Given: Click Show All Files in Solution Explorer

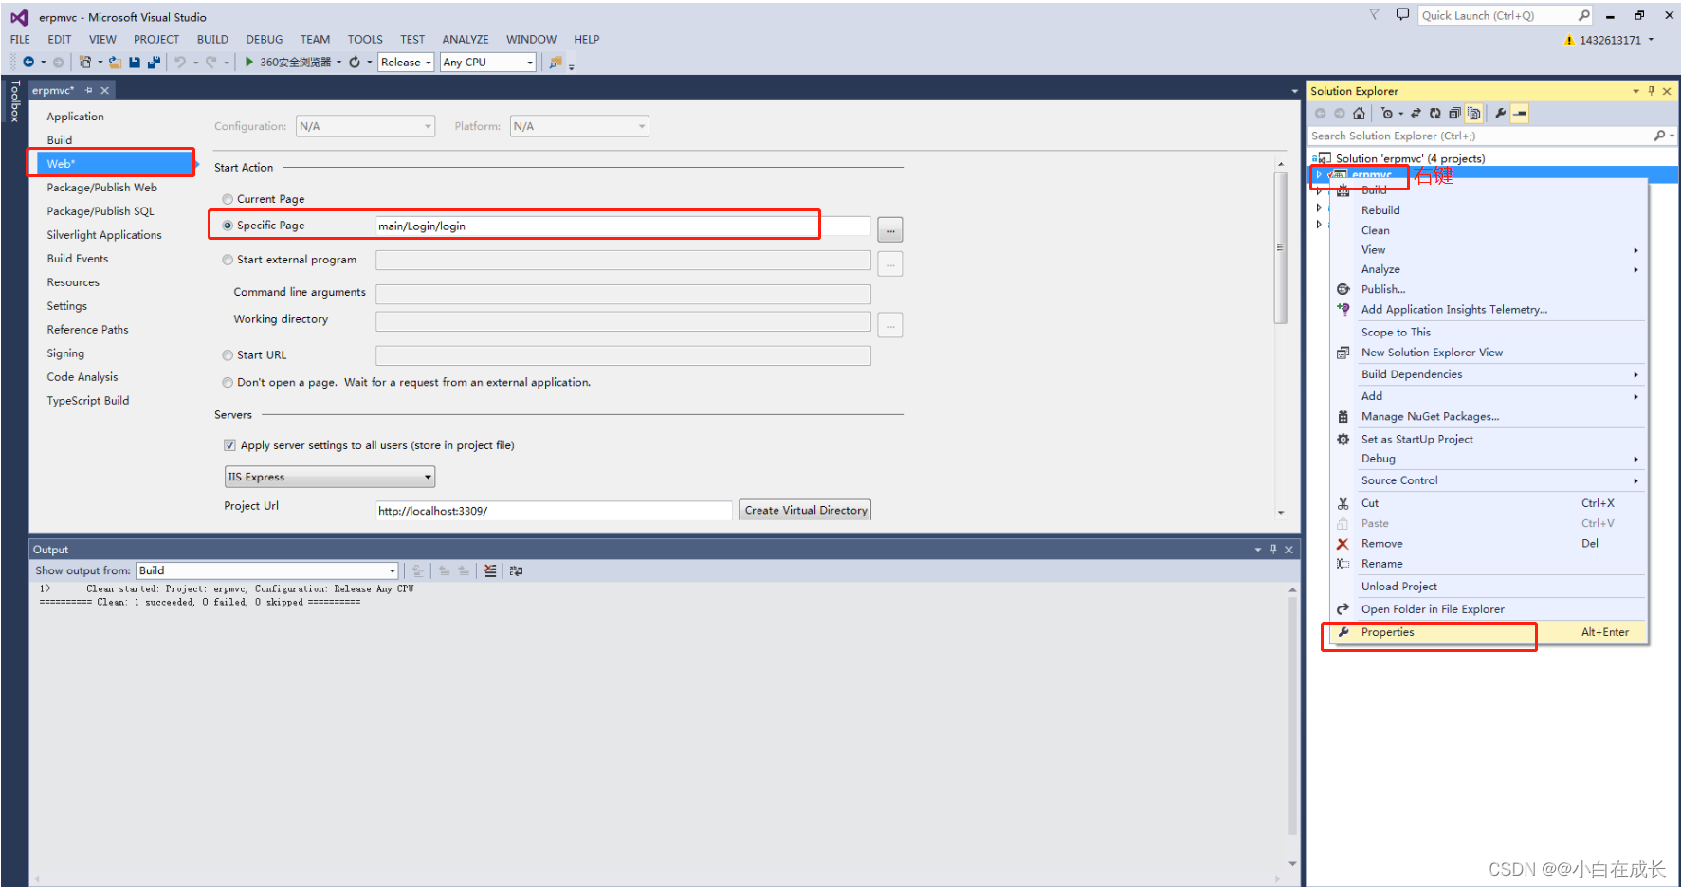Looking at the screenshot, I should pyautogui.click(x=1474, y=113).
